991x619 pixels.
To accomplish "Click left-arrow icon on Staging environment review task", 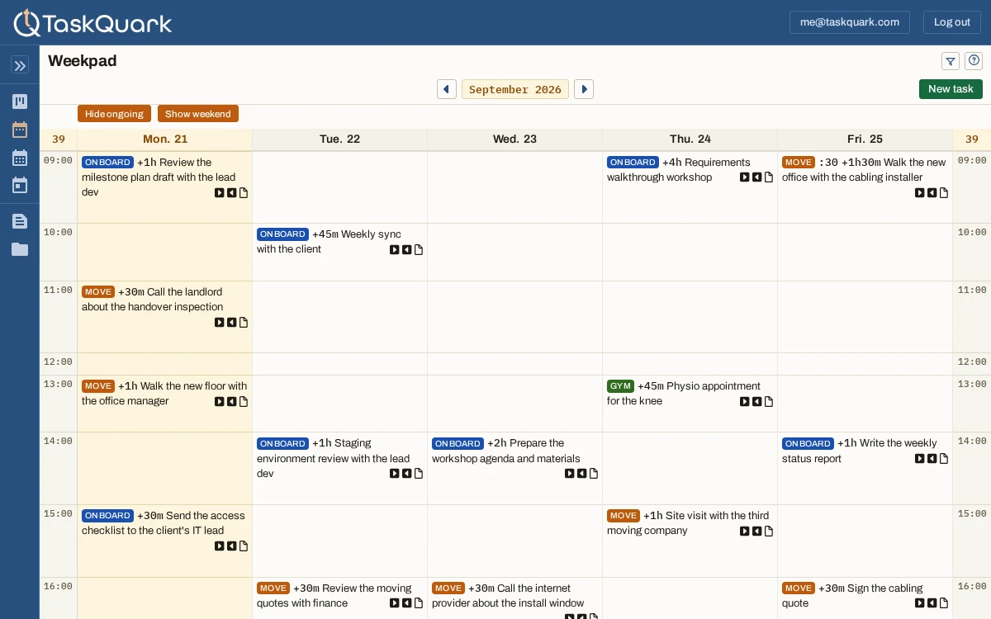I will 406,474.
